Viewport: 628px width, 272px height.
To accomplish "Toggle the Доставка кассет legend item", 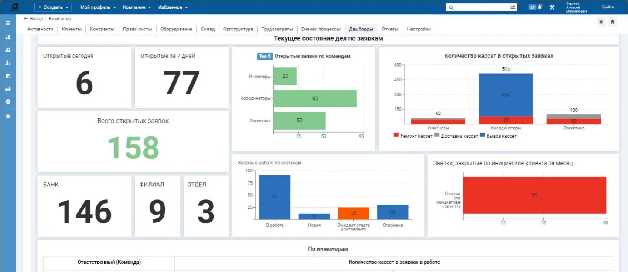I will click(x=456, y=136).
